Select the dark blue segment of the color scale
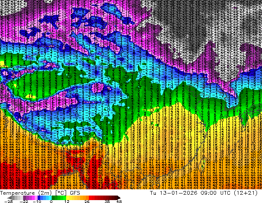 (39, 198)
